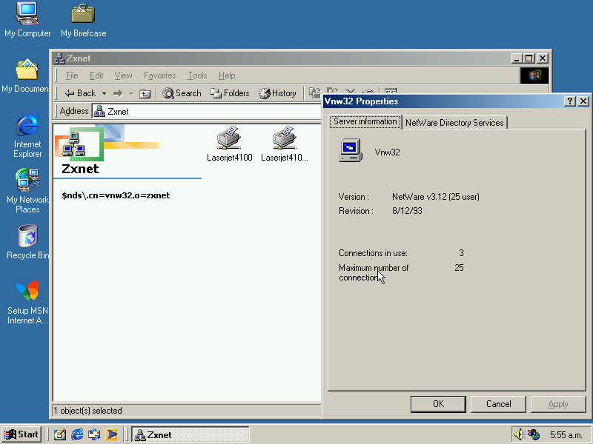Launch Internet Explorer from desktop
The width and height of the screenshot is (593, 444).
[27, 135]
